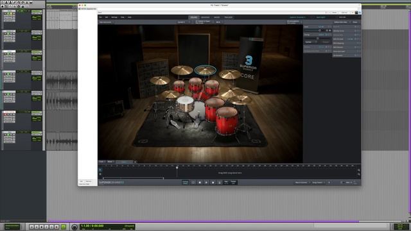Expand the Soft Hit Level property box

346,39
